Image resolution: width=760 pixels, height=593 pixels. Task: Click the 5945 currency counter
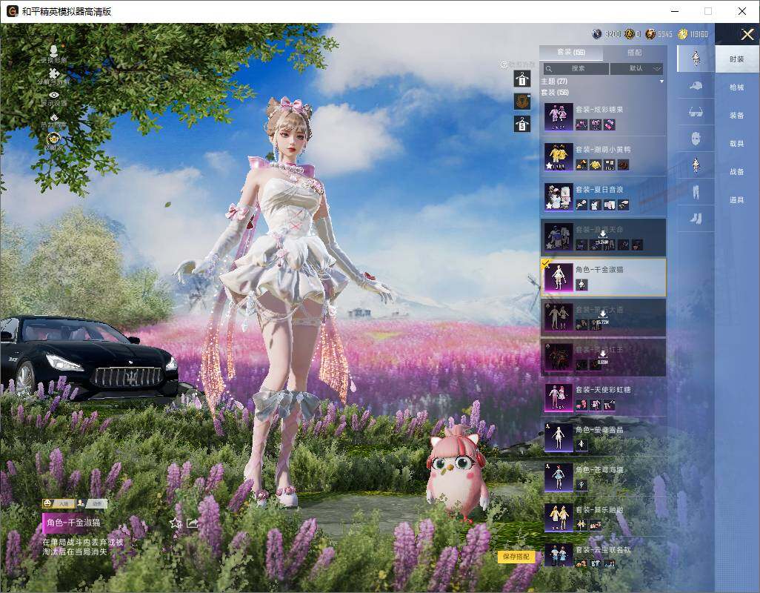[x=659, y=34]
